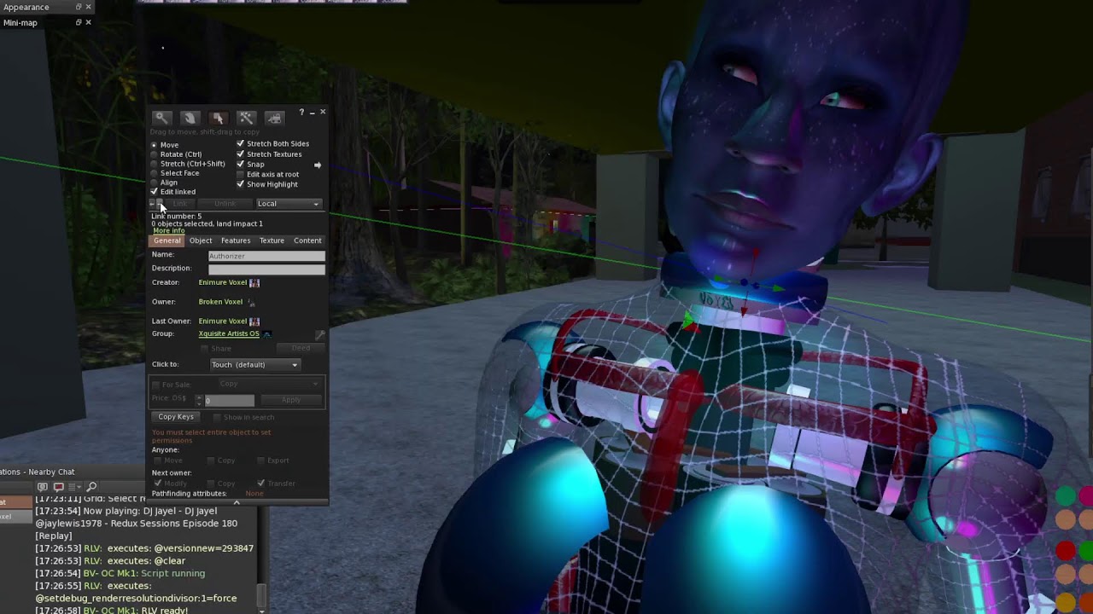Switch to the Object tab
Viewport: 1093px width, 614px height.
[x=201, y=240]
